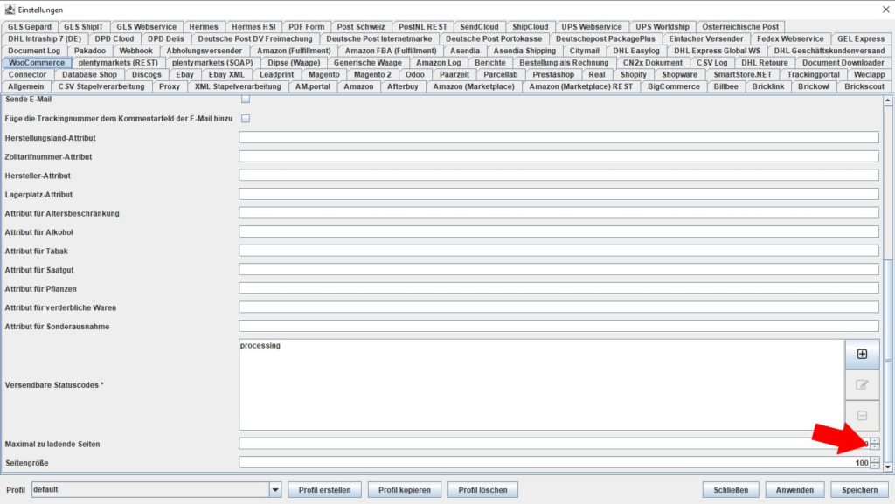Go to the Hermes HSI tab

click(254, 27)
